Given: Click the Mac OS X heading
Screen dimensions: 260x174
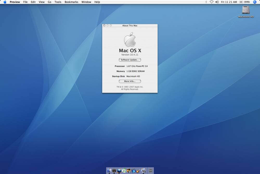Looking at the screenshot, I should click(x=130, y=50).
